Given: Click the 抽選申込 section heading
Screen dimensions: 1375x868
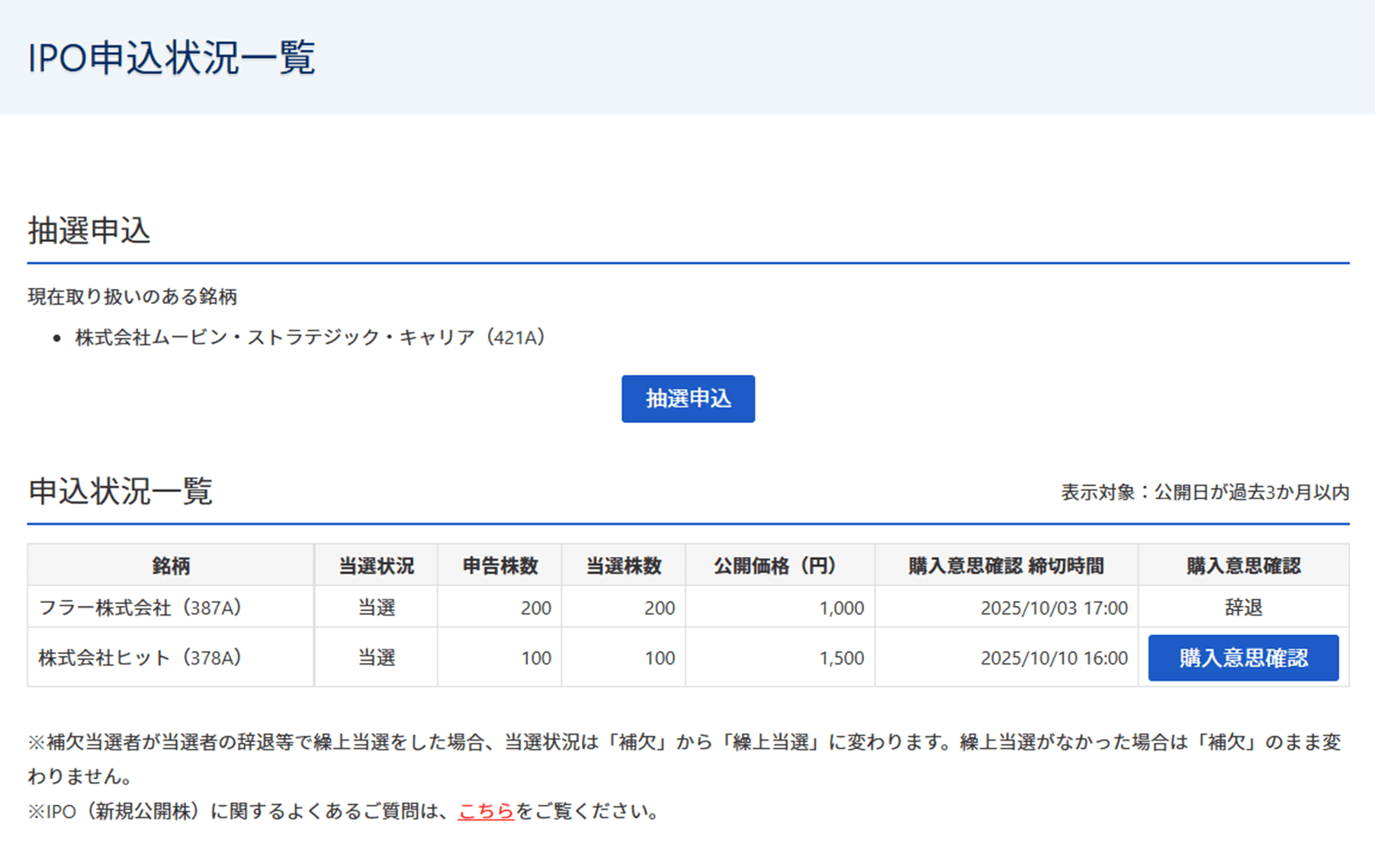Looking at the screenshot, I should [89, 230].
